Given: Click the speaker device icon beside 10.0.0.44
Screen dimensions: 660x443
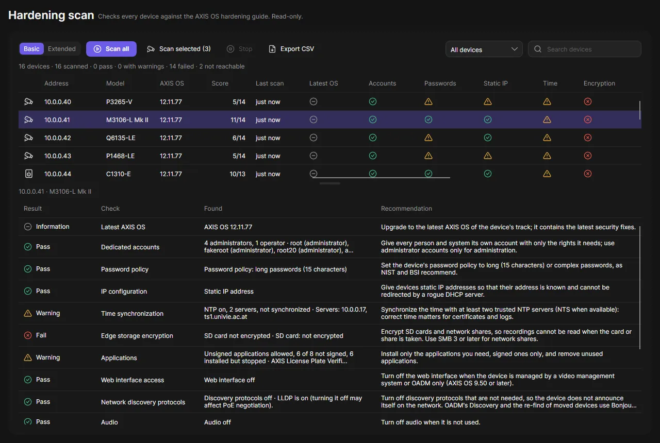Looking at the screenshot, I should tap(28, 174).
